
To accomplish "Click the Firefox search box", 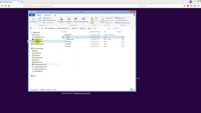I will click(x=154, y=6).
